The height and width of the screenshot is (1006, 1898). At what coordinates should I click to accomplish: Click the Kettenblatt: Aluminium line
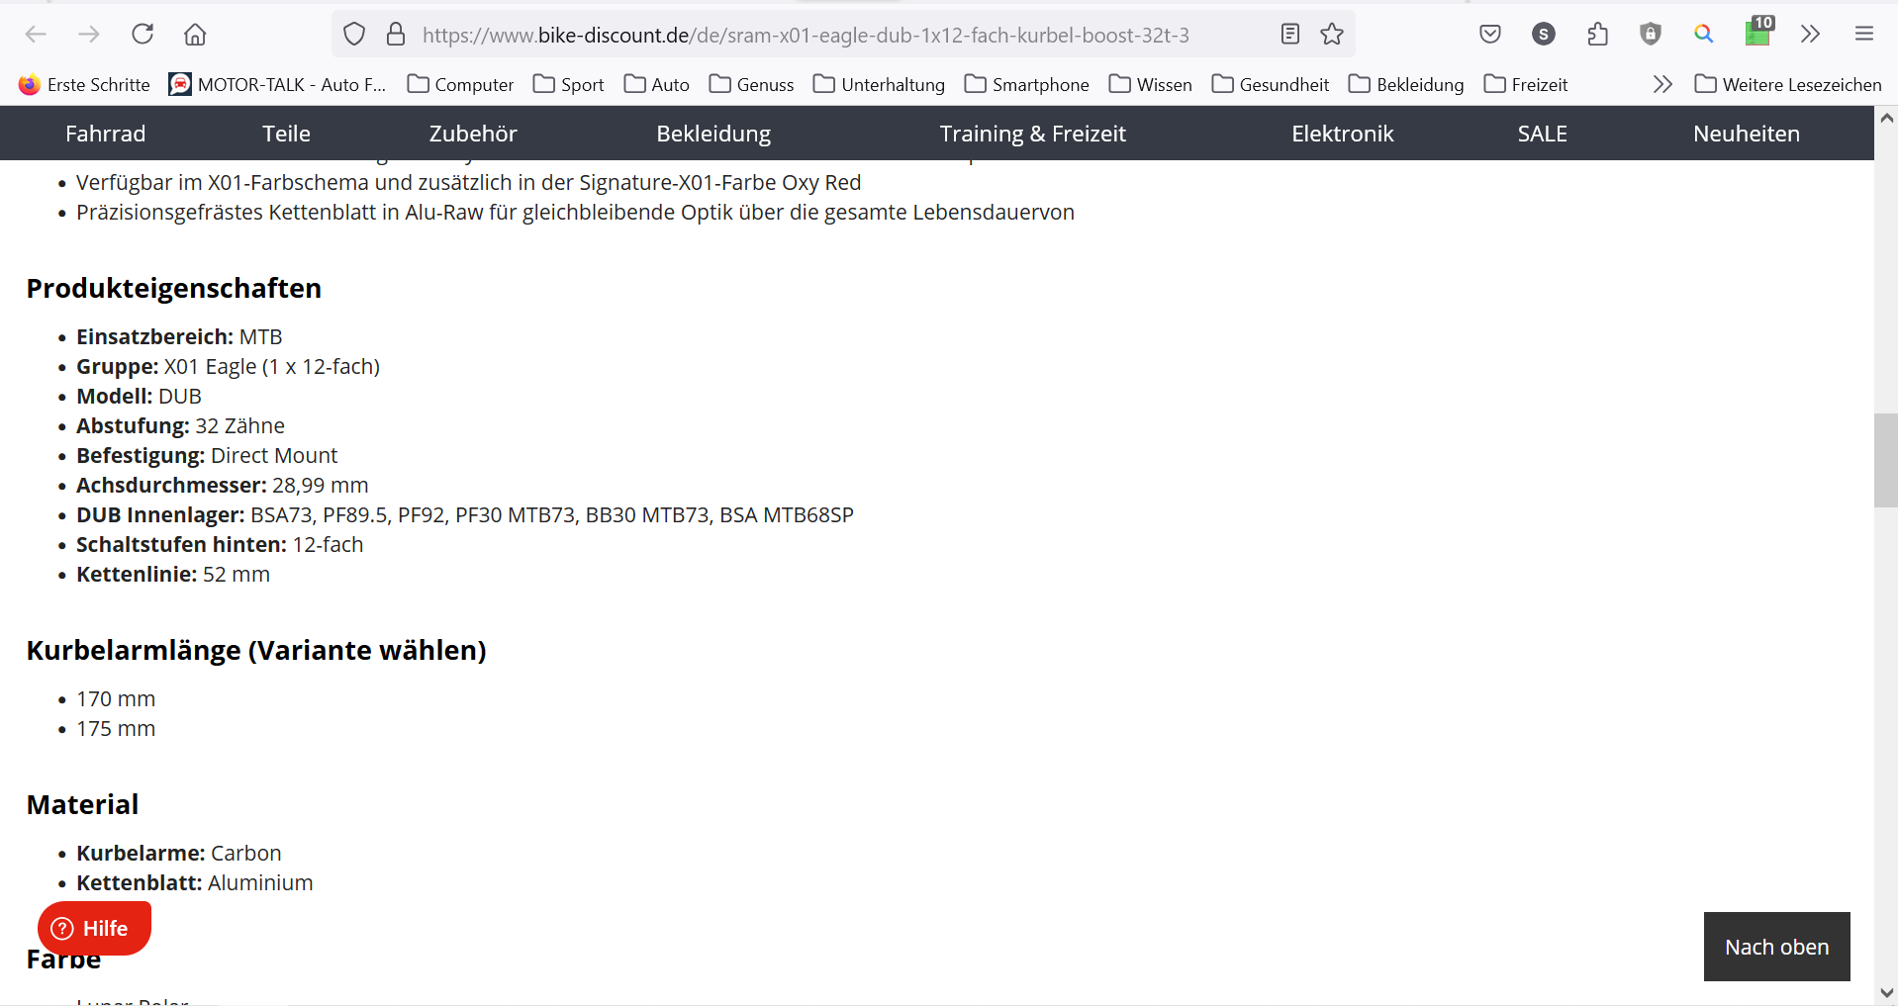click(195, 883)
